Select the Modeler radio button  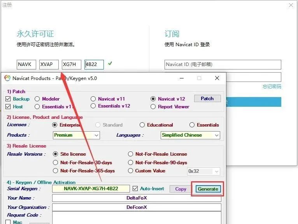pyautogui.click(x=37, y=99)
